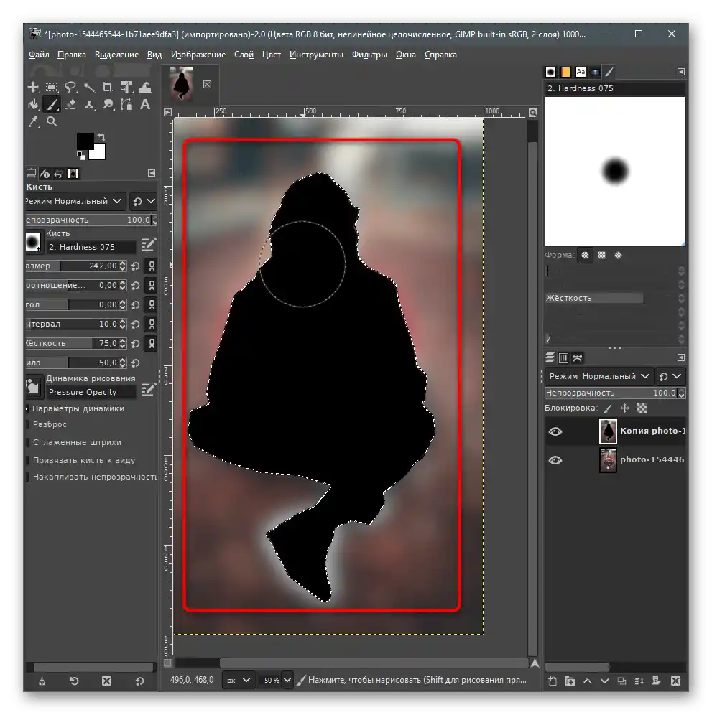Delete the layer with bottom X button

pyautogui.click(x=676, y=681)
